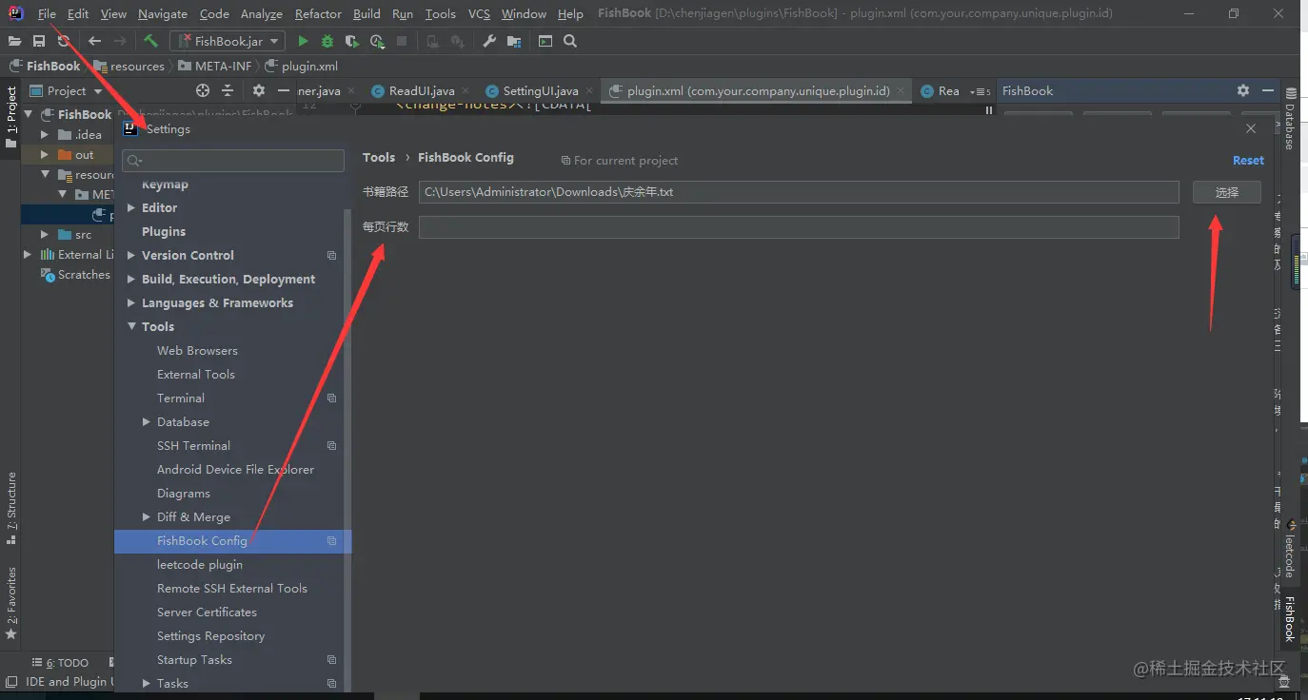
Task: Expand the Diff & Merge node
Action: pyautogui.click(x=147, y=516)
